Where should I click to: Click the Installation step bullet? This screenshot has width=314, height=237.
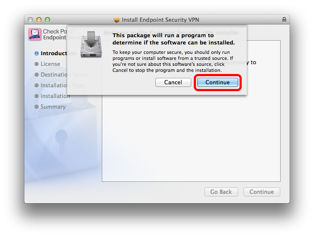[36, 96]
